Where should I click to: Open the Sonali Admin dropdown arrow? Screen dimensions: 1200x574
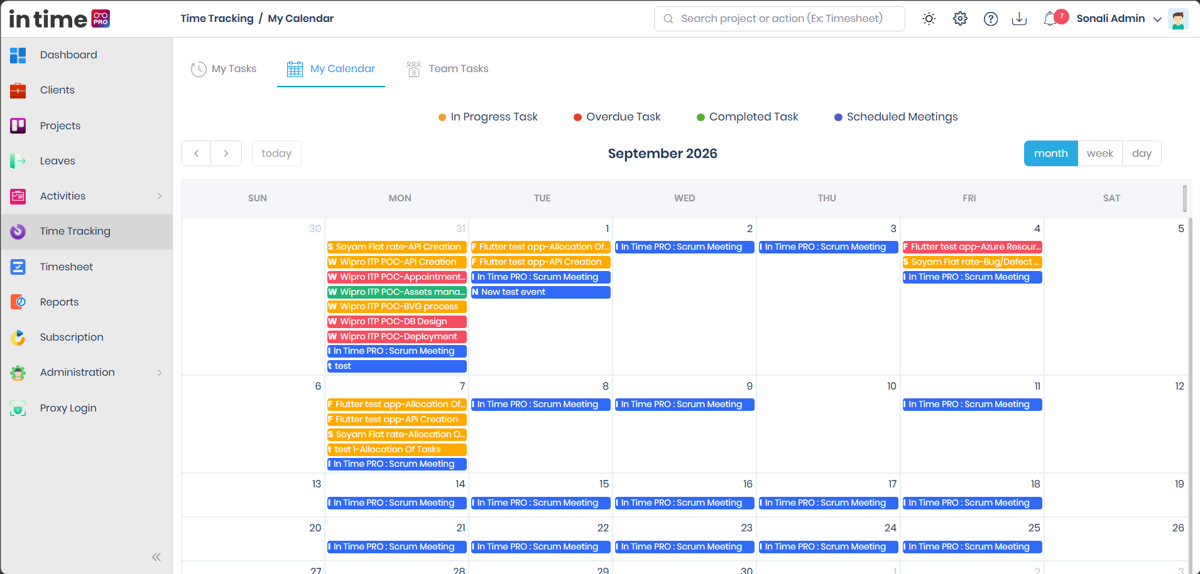1157,19
